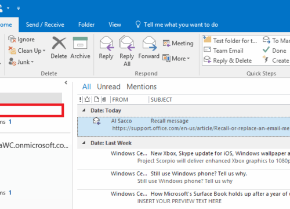Collapse the folder pane with the arrow
The image size is (290, 209).
[66, 82]
